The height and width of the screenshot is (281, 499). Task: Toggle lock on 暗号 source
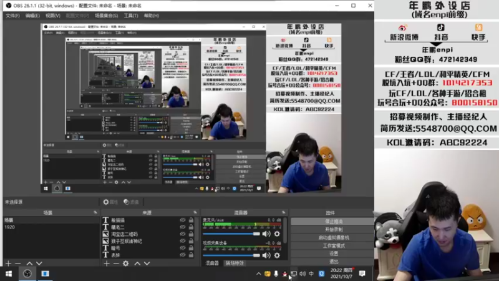coord(191,248)
